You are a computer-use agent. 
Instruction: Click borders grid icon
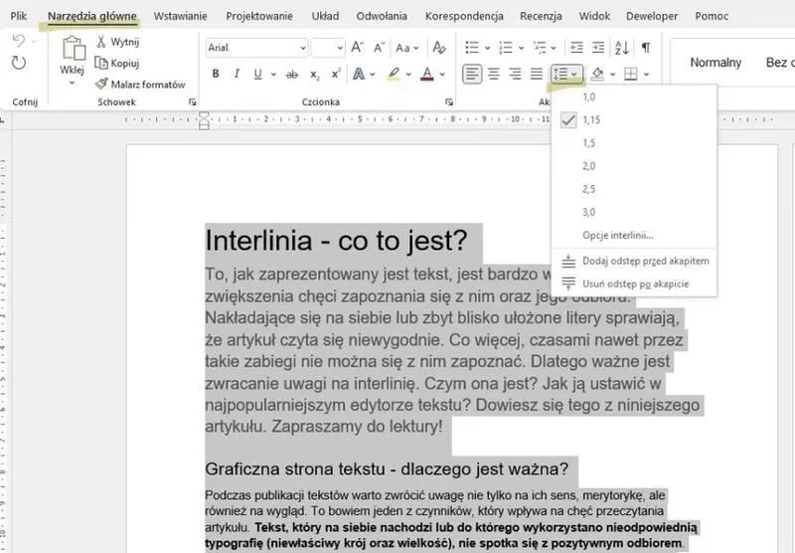631,74
